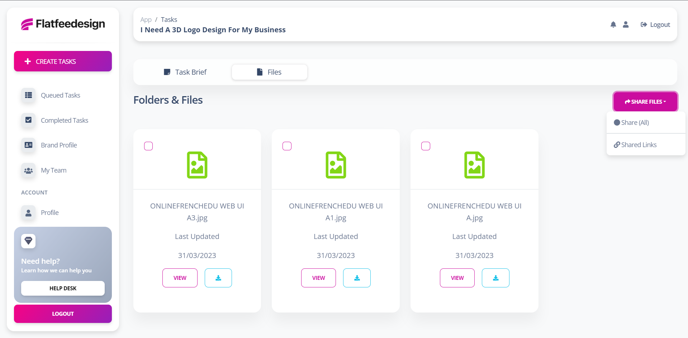
Task: Click the Flatfeedesign logo
Action: coord(63,24)
